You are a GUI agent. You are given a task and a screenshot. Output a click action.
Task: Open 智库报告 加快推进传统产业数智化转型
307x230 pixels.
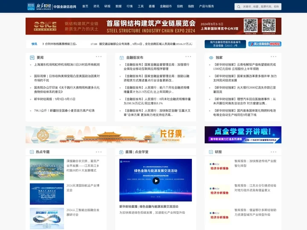[x=255, y=163]
